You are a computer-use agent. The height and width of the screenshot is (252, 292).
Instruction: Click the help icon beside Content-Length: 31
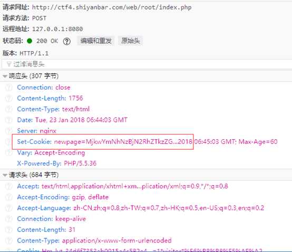tap(8, 230)
